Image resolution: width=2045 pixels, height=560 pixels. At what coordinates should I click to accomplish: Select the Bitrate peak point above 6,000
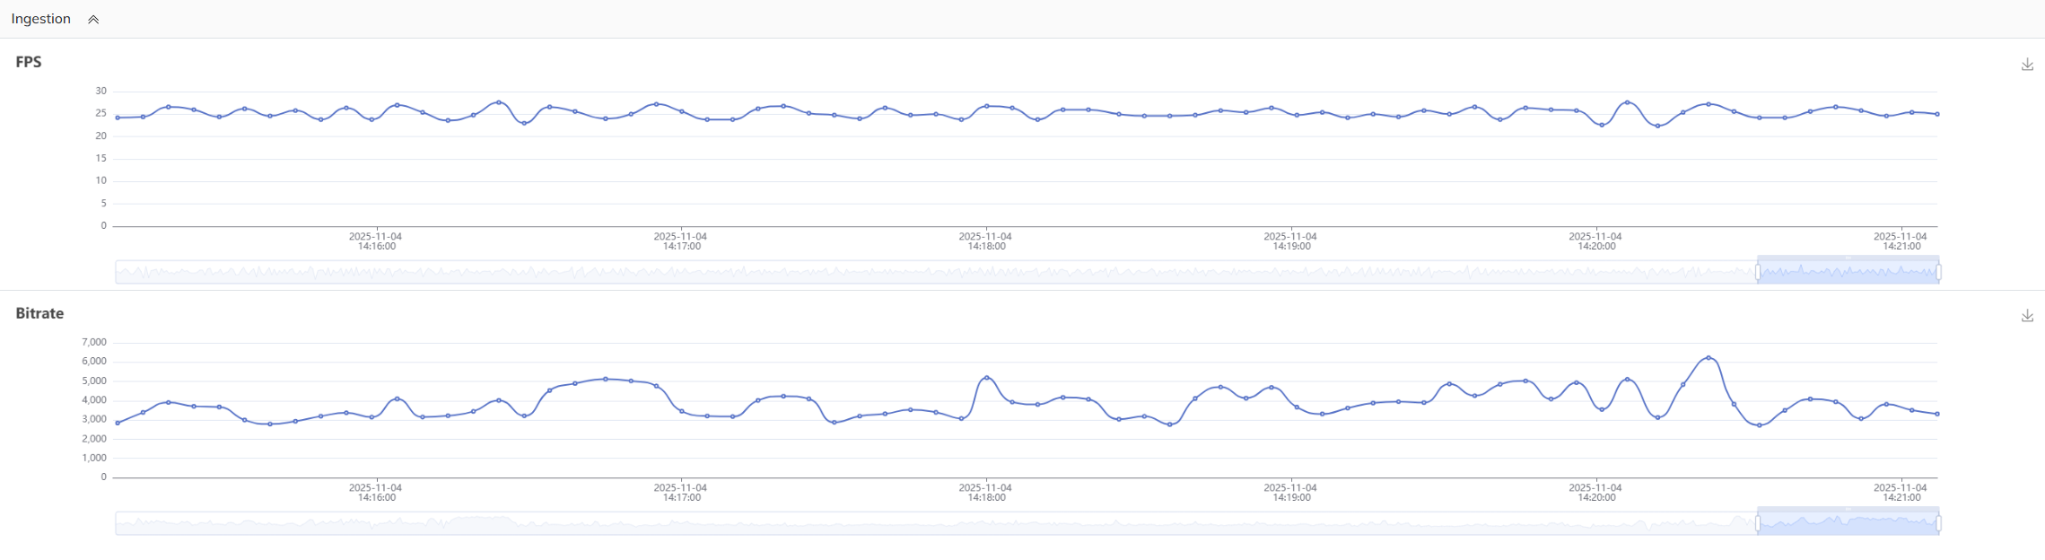pos(1709,358)
